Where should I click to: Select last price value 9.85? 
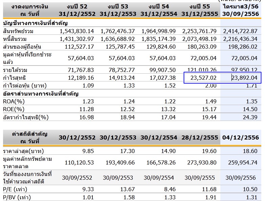88,151
